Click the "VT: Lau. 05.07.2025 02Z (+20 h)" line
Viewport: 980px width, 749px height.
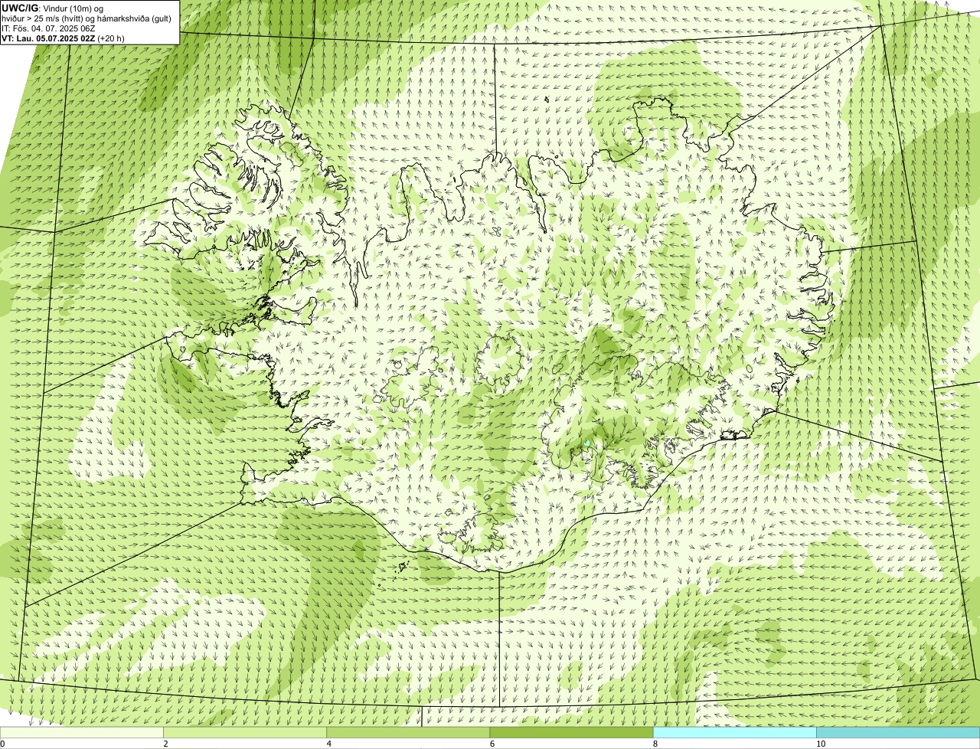pyautogui.click(x=63, y=38)
